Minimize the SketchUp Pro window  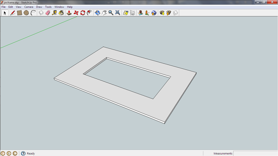click(258, 2)
